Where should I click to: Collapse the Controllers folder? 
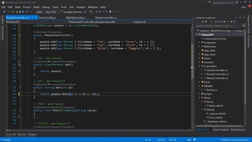click(x=199, y=66)
